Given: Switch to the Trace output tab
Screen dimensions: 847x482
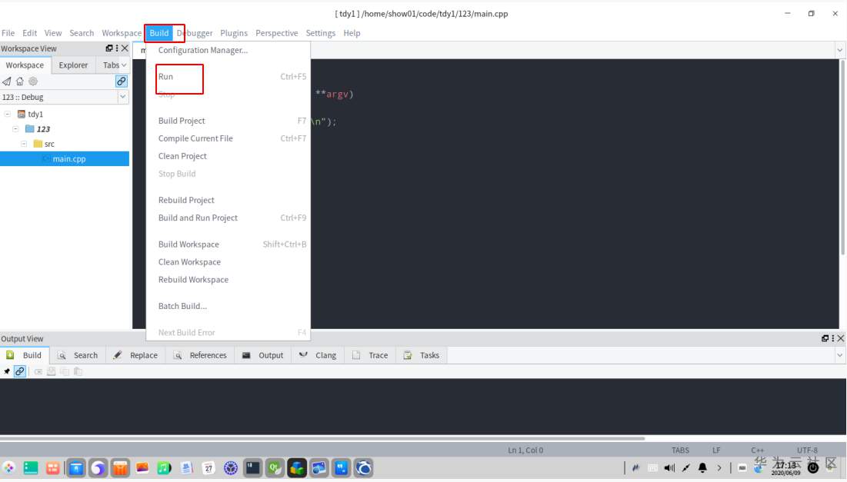Looking at the screenshot, I should (371, 355).
